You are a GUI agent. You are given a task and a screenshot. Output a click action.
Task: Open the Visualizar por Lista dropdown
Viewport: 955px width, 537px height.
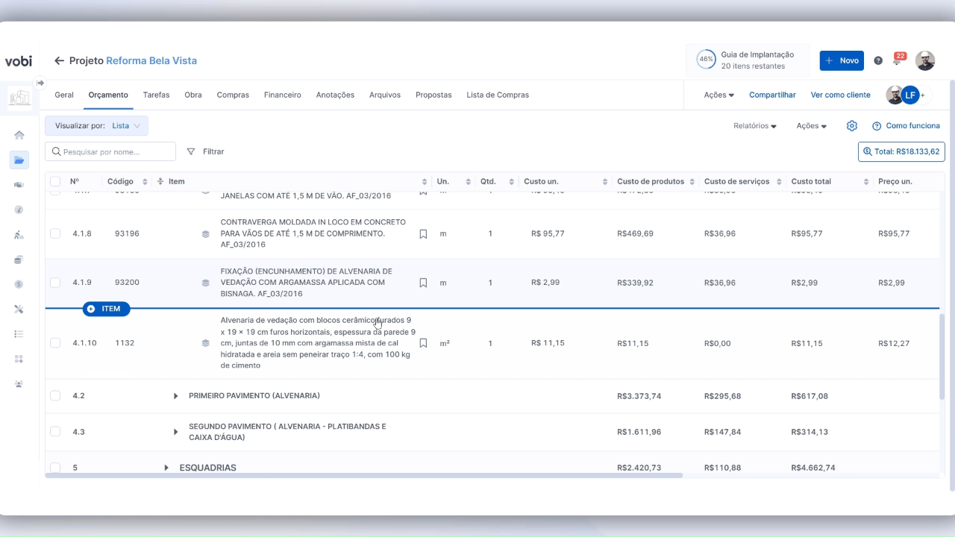pos(96,126)
